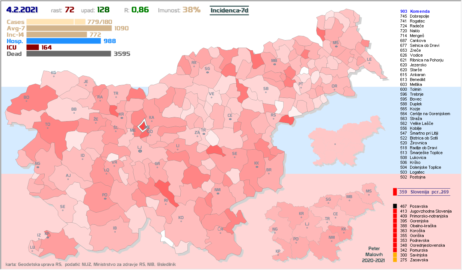The image size is (462, 270).
Task: Click the Incidenca-7d mode button
Action: pos(229,10)
